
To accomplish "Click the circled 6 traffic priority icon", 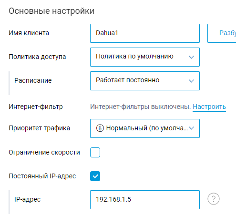I will click(100, 128).
